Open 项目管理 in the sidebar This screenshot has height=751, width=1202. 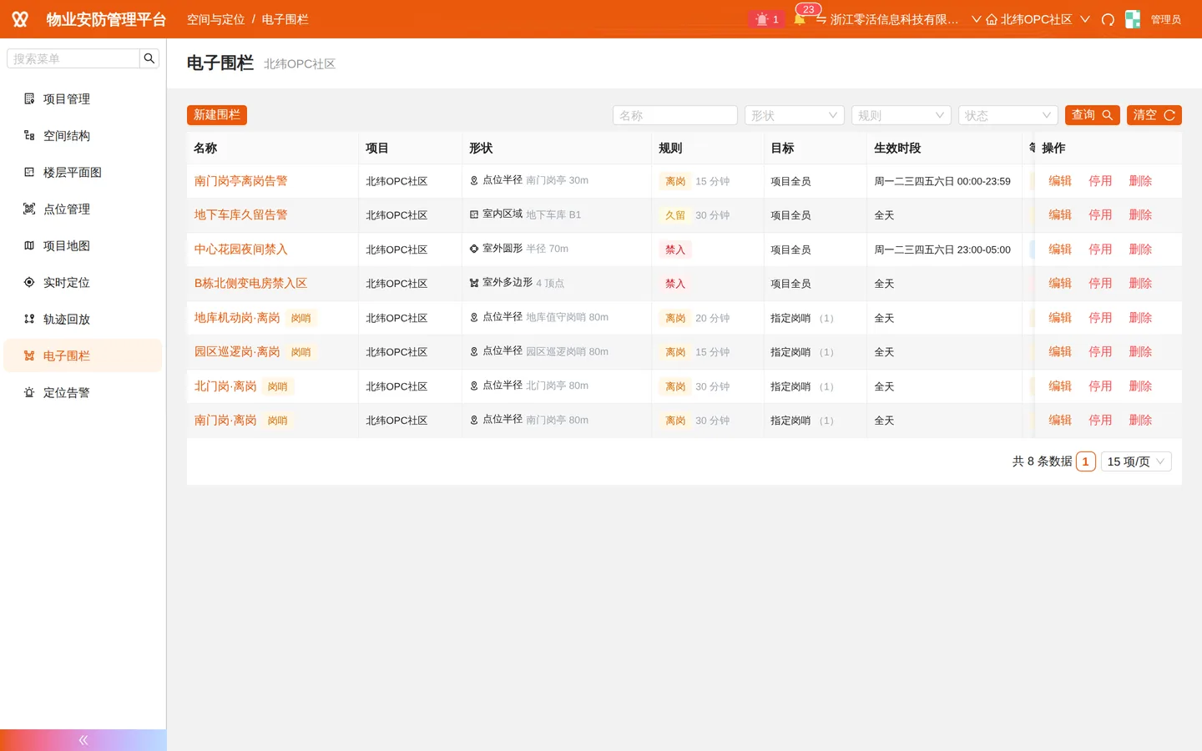coord(83,98)
